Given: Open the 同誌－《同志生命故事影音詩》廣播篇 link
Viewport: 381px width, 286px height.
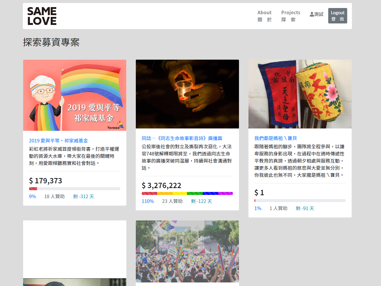Looking at the screenshot, I should click(x=182, y=138).
